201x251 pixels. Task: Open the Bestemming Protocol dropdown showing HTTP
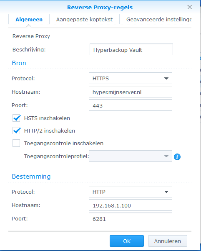[131, 192]
